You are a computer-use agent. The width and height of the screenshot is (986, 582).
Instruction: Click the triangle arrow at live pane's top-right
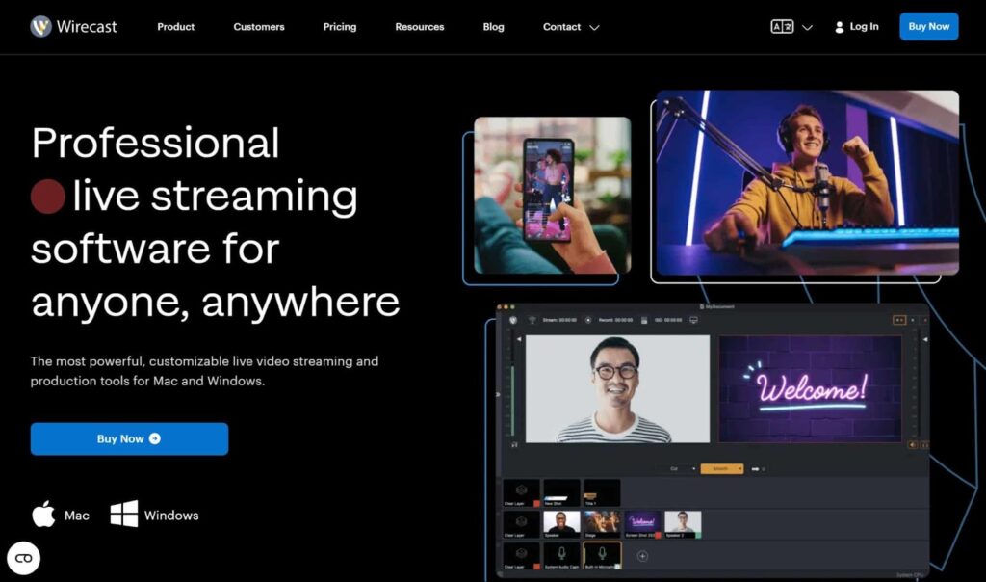925,340
